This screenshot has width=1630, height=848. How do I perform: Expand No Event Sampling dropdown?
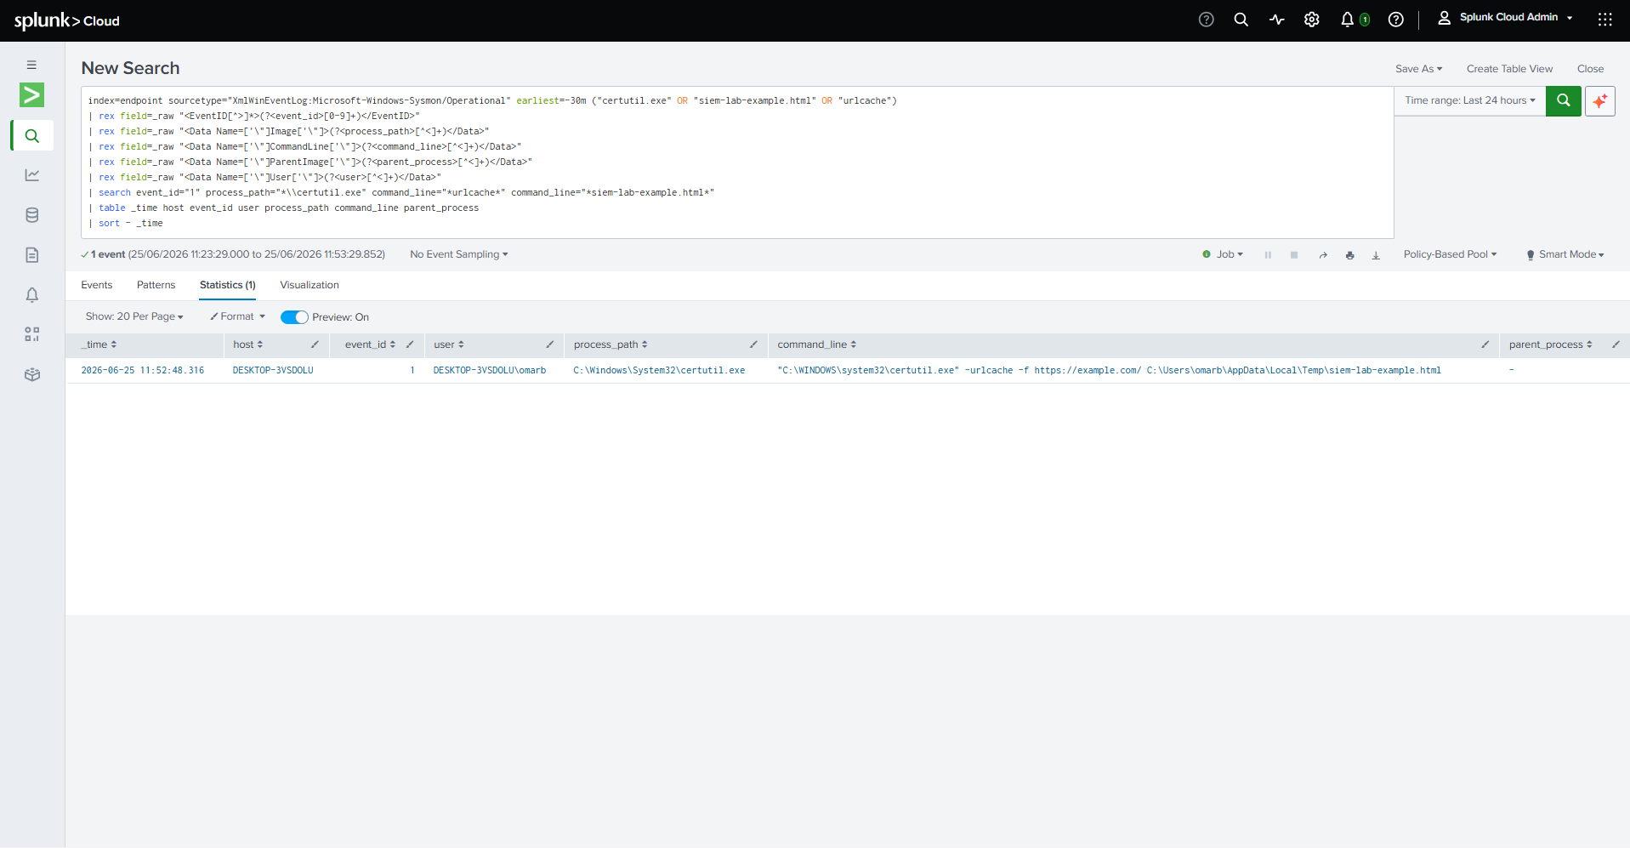click(458, 254)
